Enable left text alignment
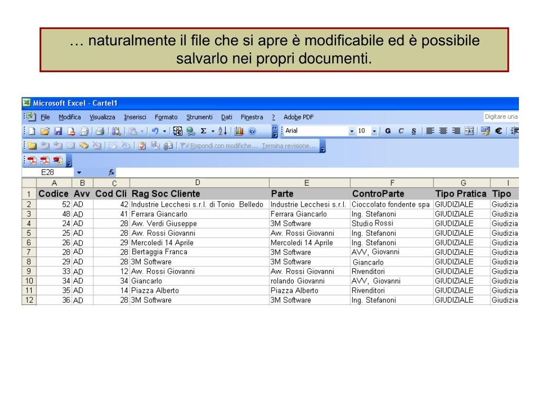The image size is (540, 405). coord(430,131)
